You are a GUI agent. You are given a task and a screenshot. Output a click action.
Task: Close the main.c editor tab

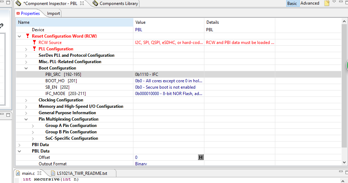pos(39,173)
